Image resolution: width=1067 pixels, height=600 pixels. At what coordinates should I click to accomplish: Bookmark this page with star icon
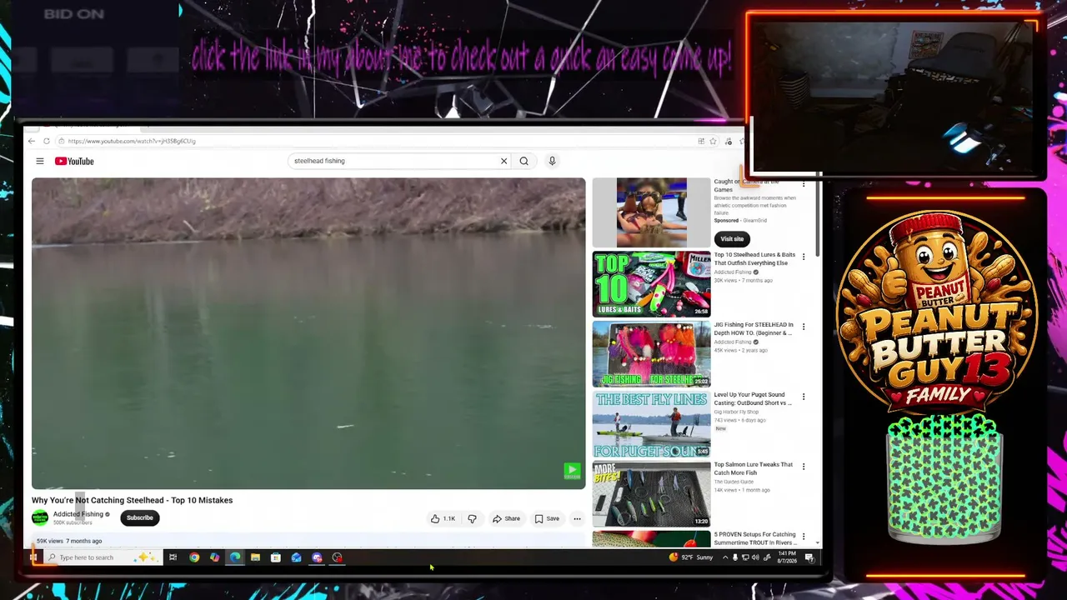[713, 141]
